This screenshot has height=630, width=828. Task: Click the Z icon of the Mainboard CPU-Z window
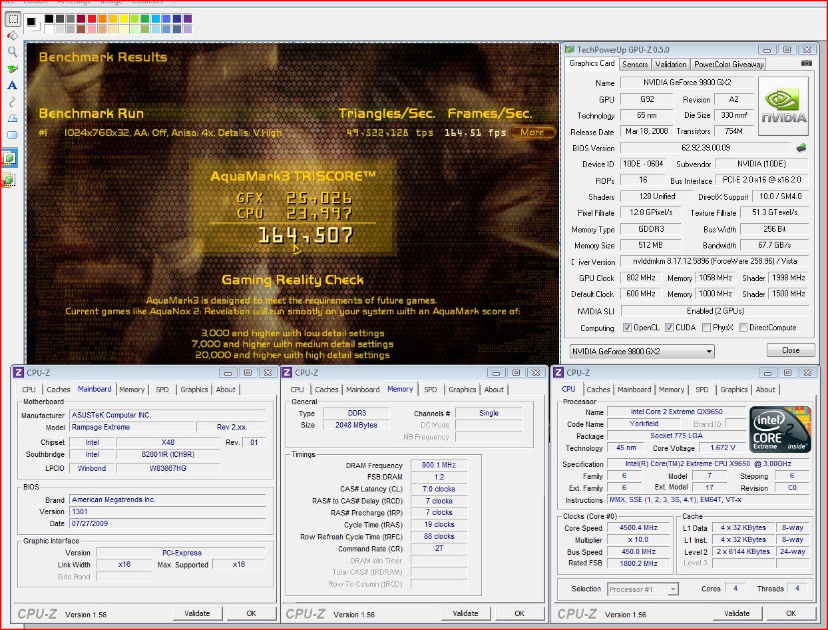pyautogui.click(x=19, y=372)
